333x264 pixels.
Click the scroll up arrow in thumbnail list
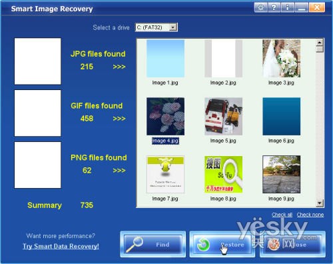coord(320,42)
